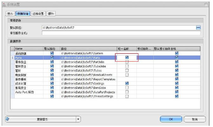Open the 额外 tab

pyautogui.click(x=51, y=14)
